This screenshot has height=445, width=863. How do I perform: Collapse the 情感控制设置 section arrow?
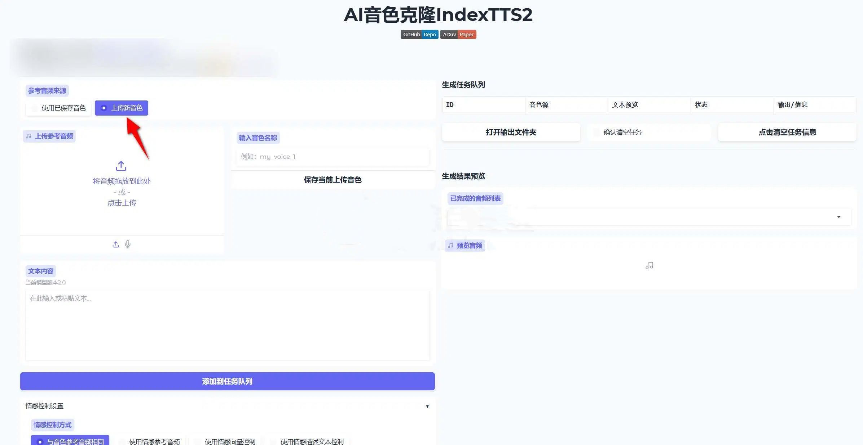427,406
